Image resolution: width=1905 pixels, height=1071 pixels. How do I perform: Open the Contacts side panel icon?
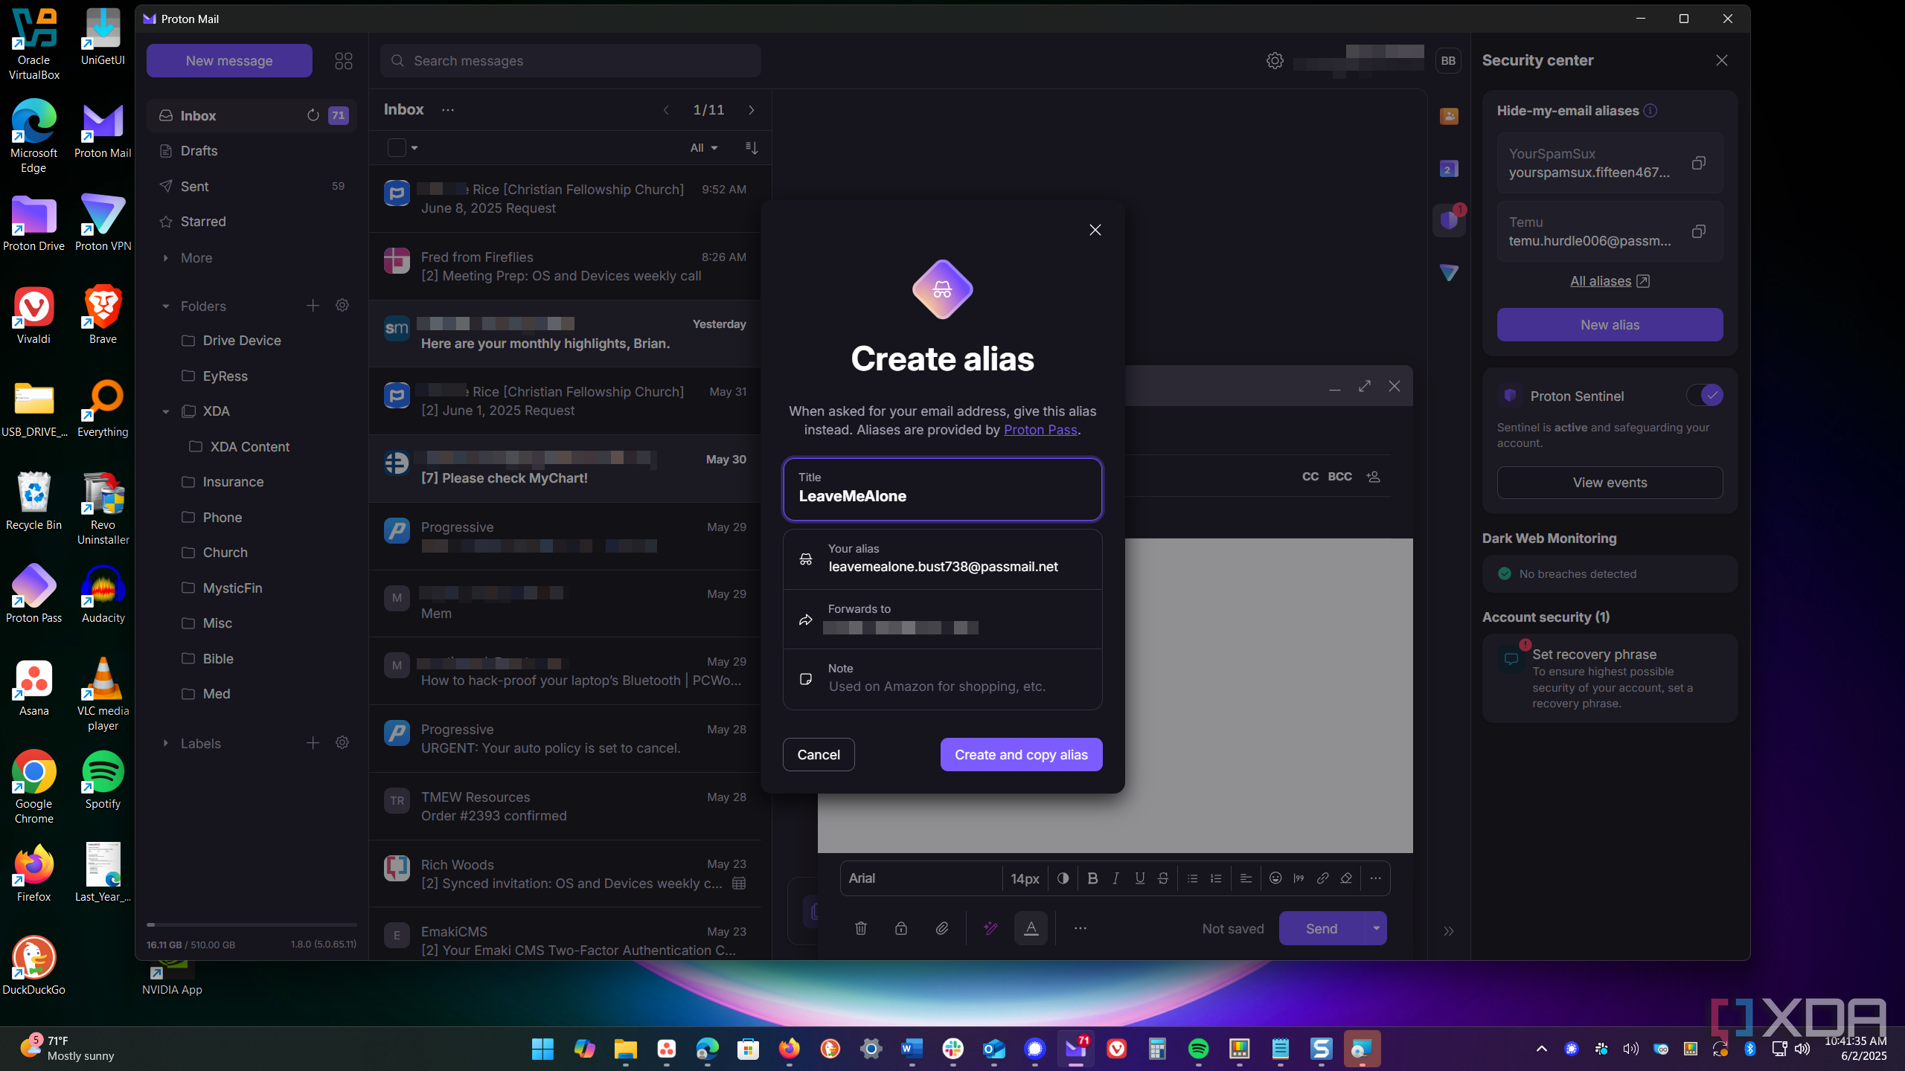point(1448,116)
